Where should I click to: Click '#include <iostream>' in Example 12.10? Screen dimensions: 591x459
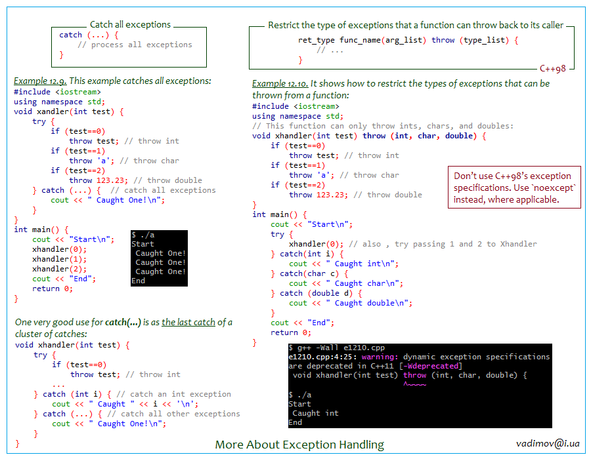coord(295,106)
